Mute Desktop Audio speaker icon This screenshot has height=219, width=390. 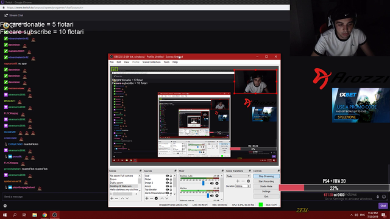click(211, 183)
